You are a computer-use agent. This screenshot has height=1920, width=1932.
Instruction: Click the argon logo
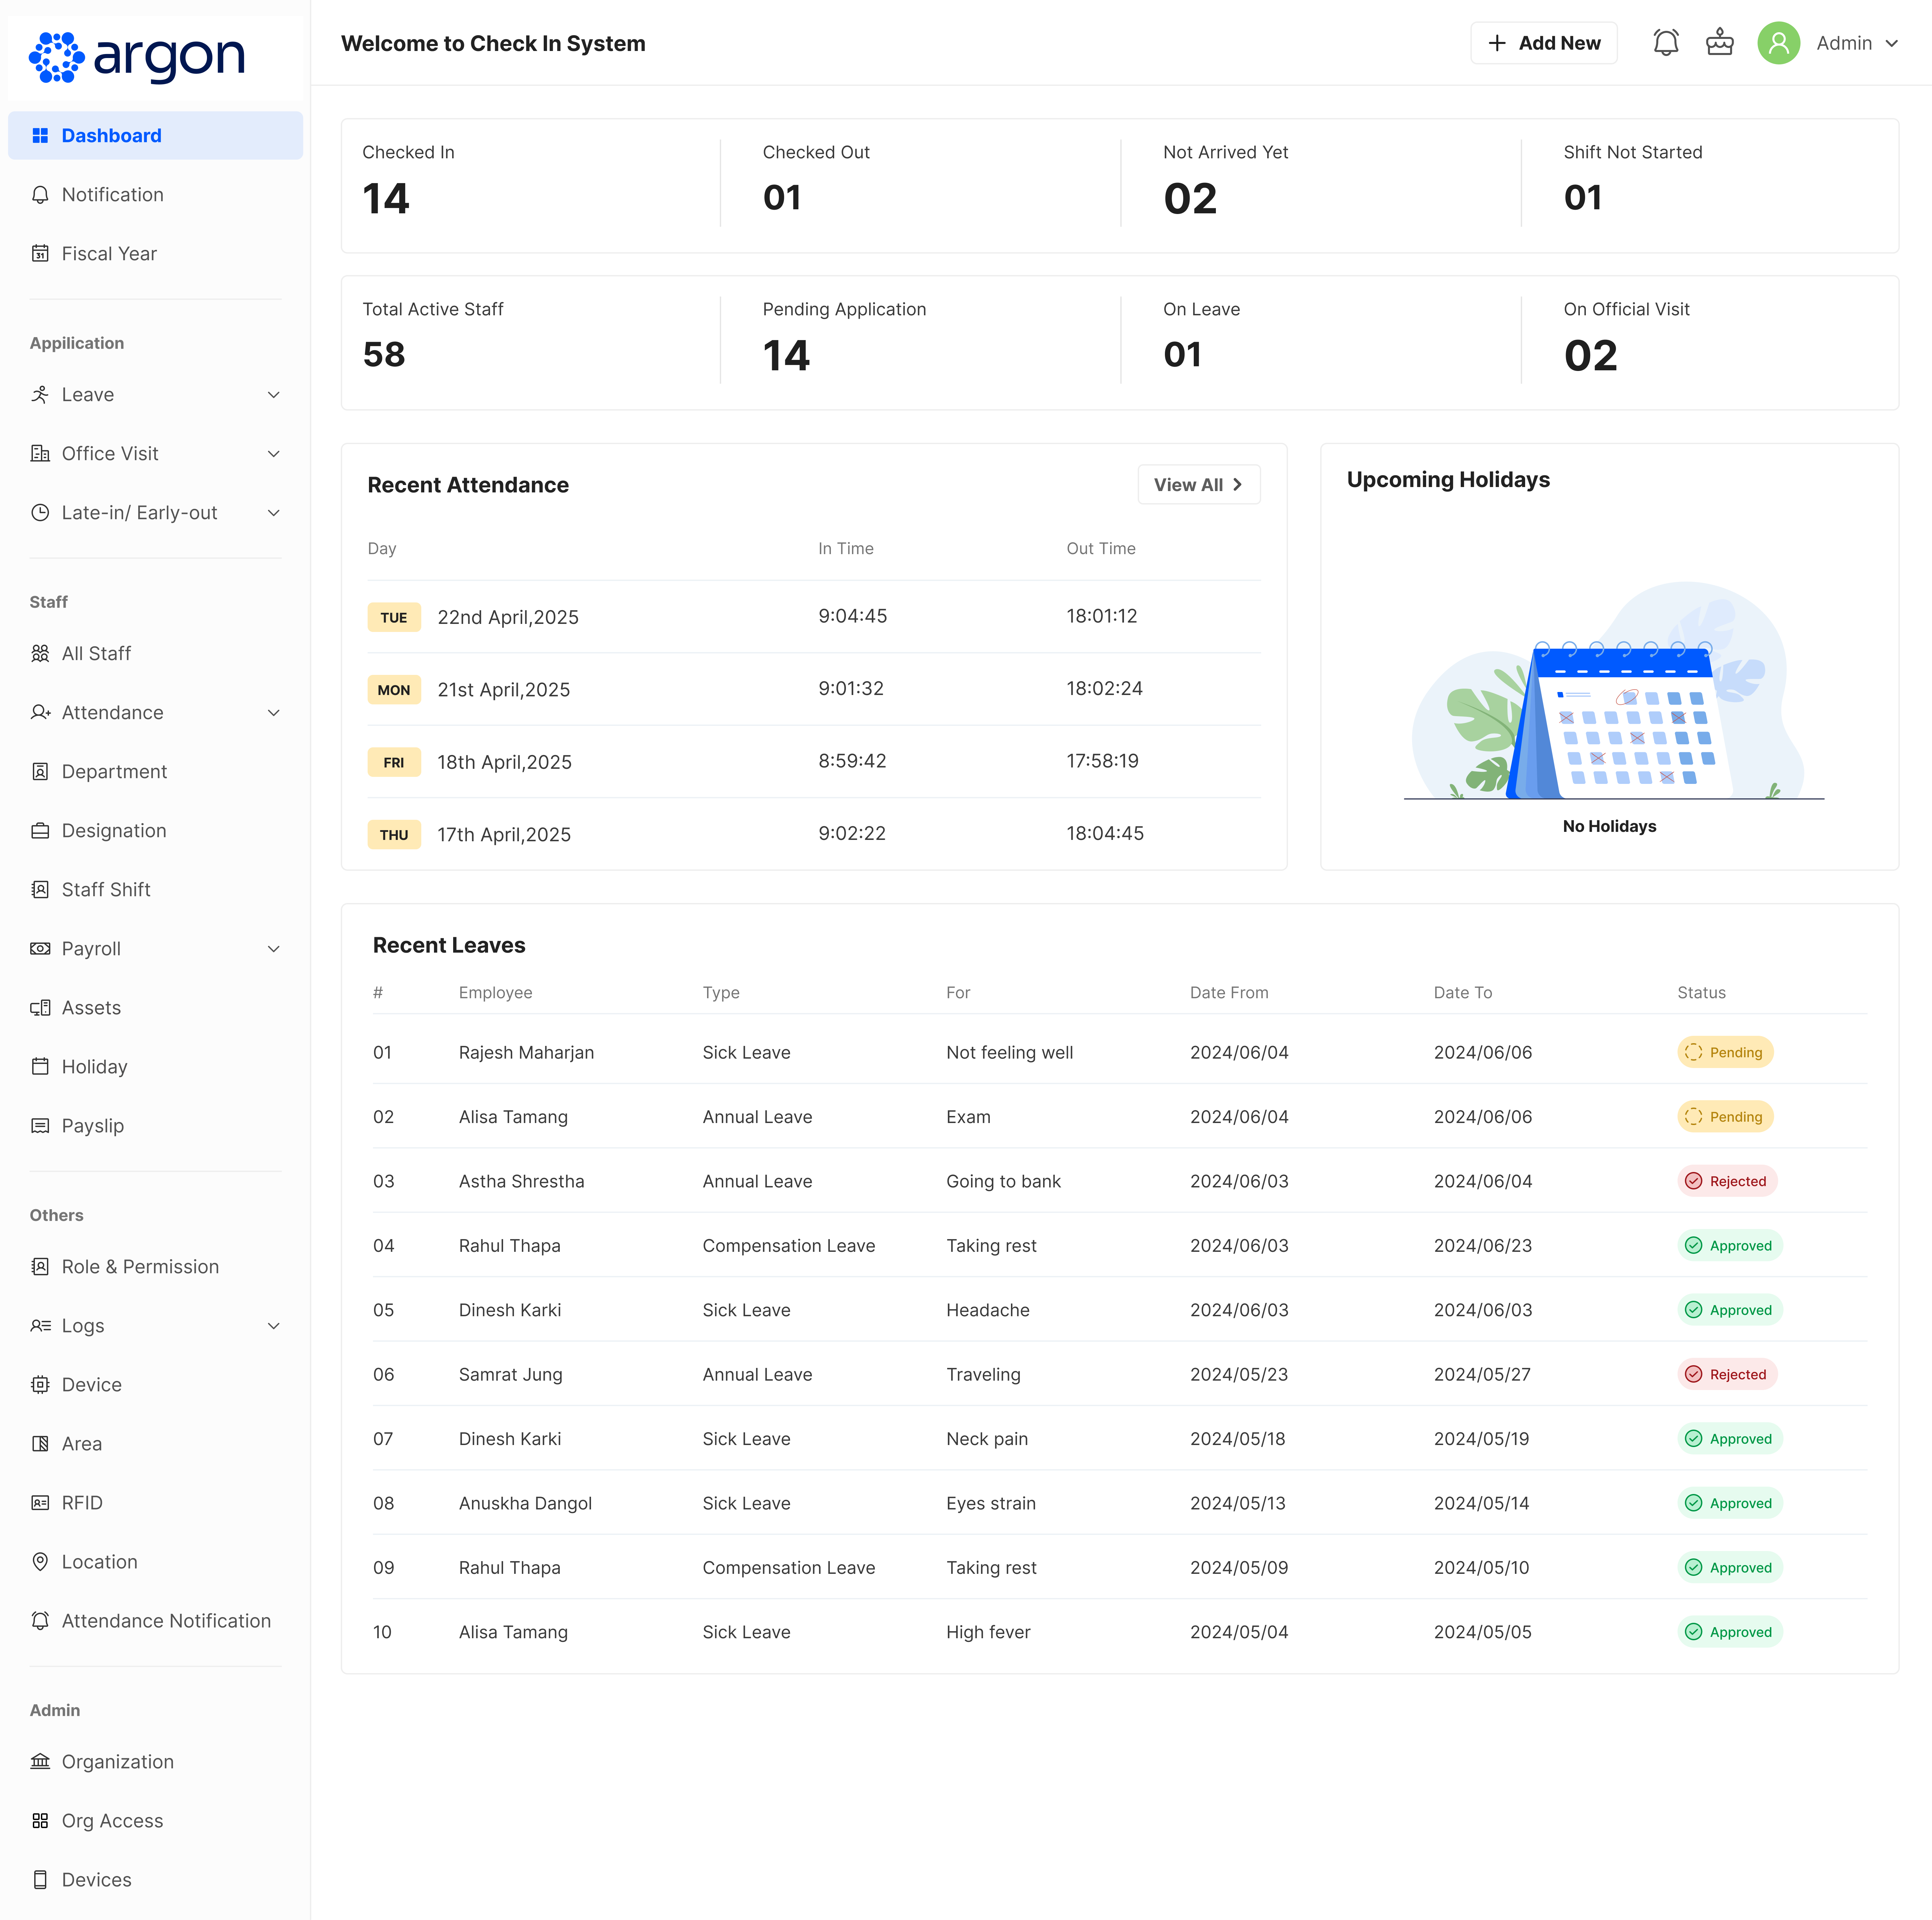[137, 57]
